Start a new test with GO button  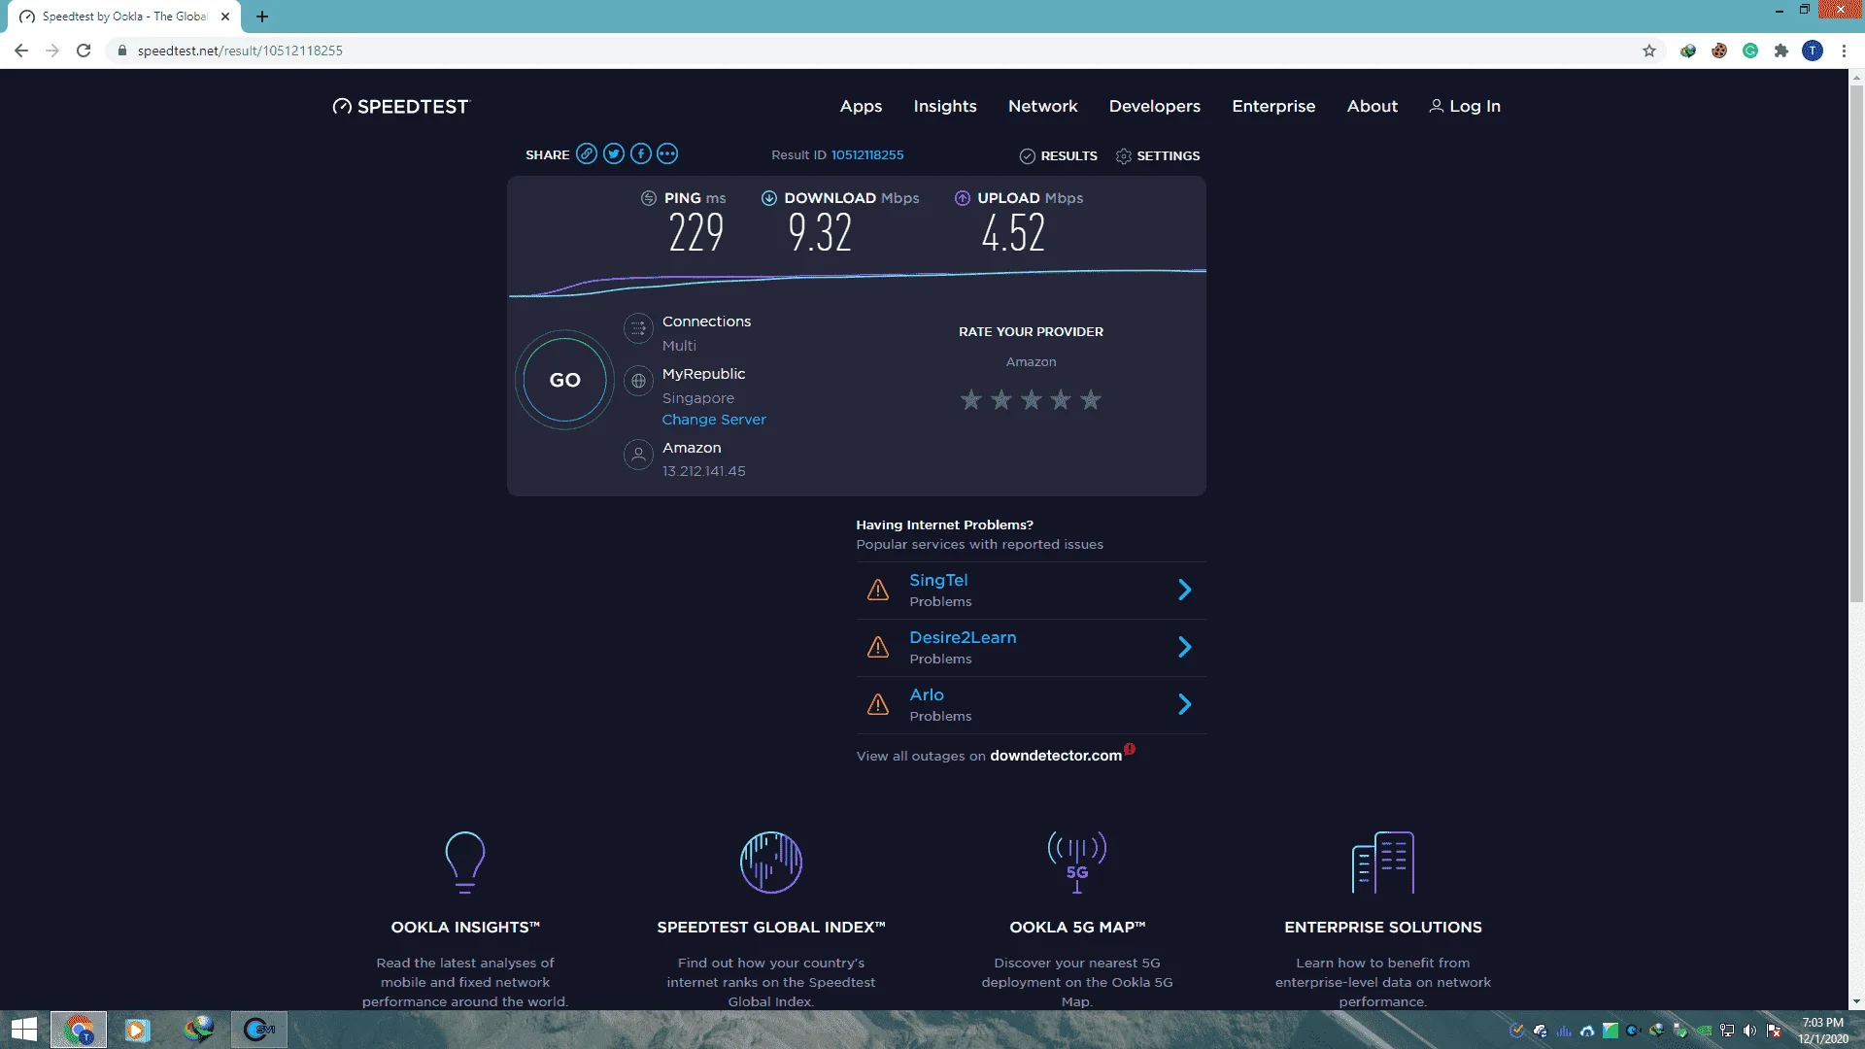click(565, 380)
